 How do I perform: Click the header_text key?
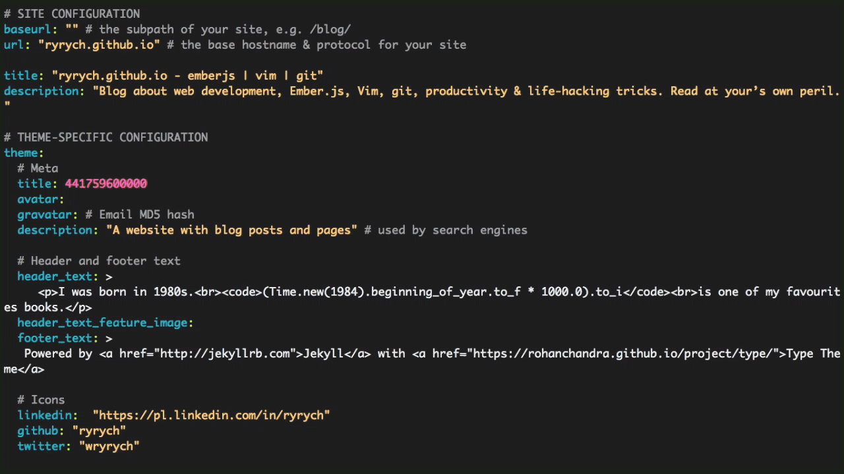click(x=57, y=276)
